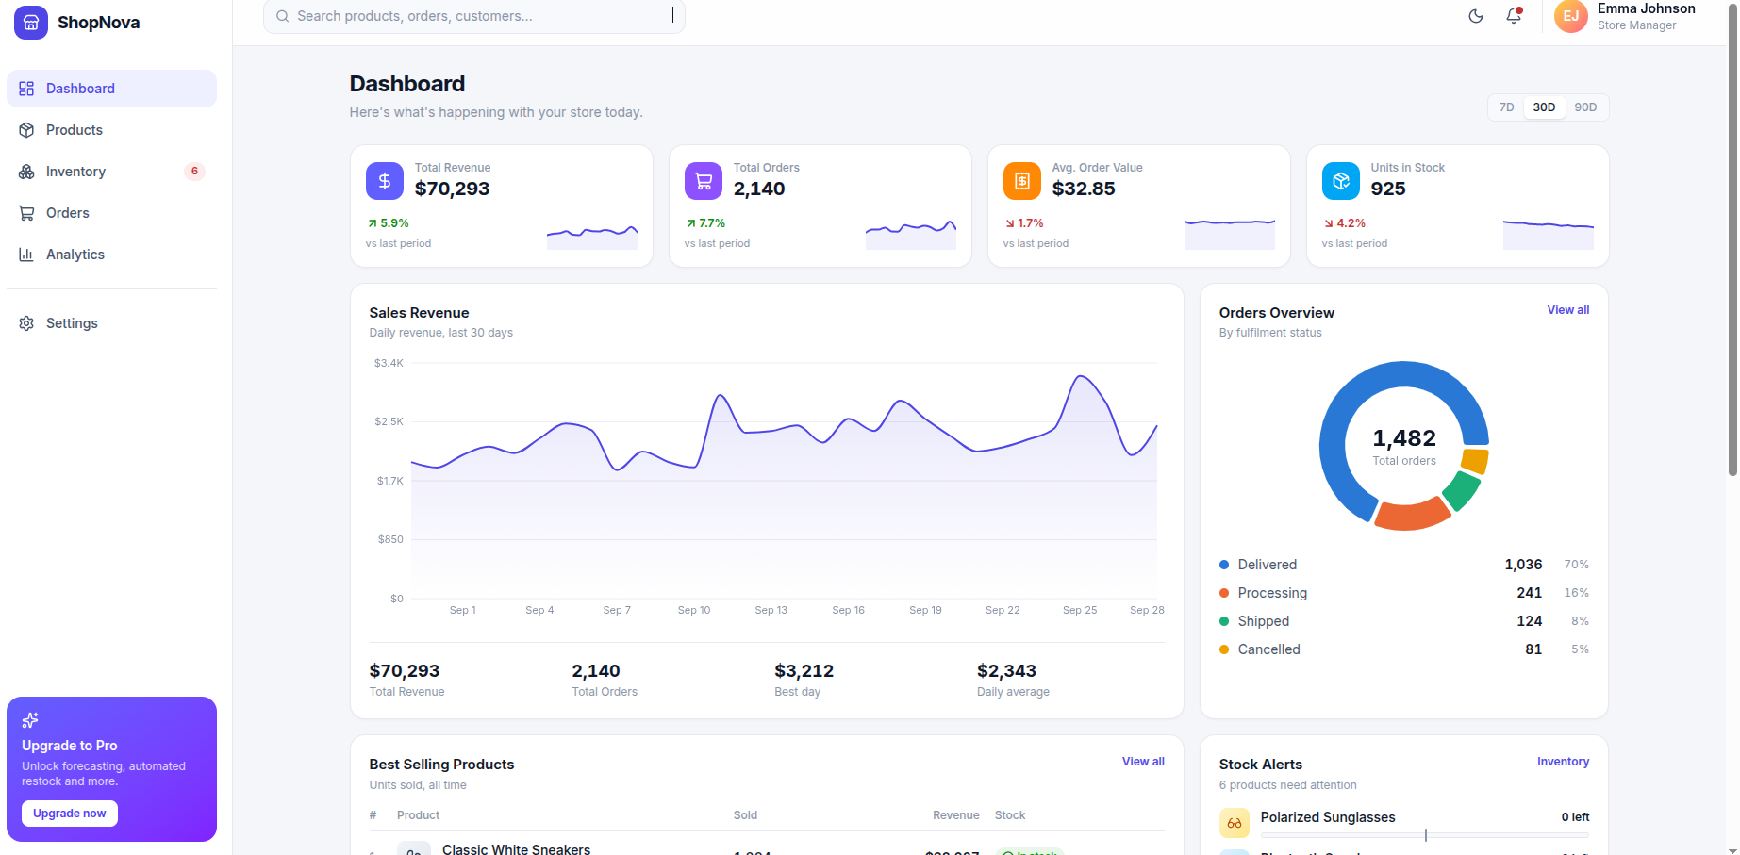Open notifications bell icon
This screenshot has width=1740, height=855.
point(1514,16)
